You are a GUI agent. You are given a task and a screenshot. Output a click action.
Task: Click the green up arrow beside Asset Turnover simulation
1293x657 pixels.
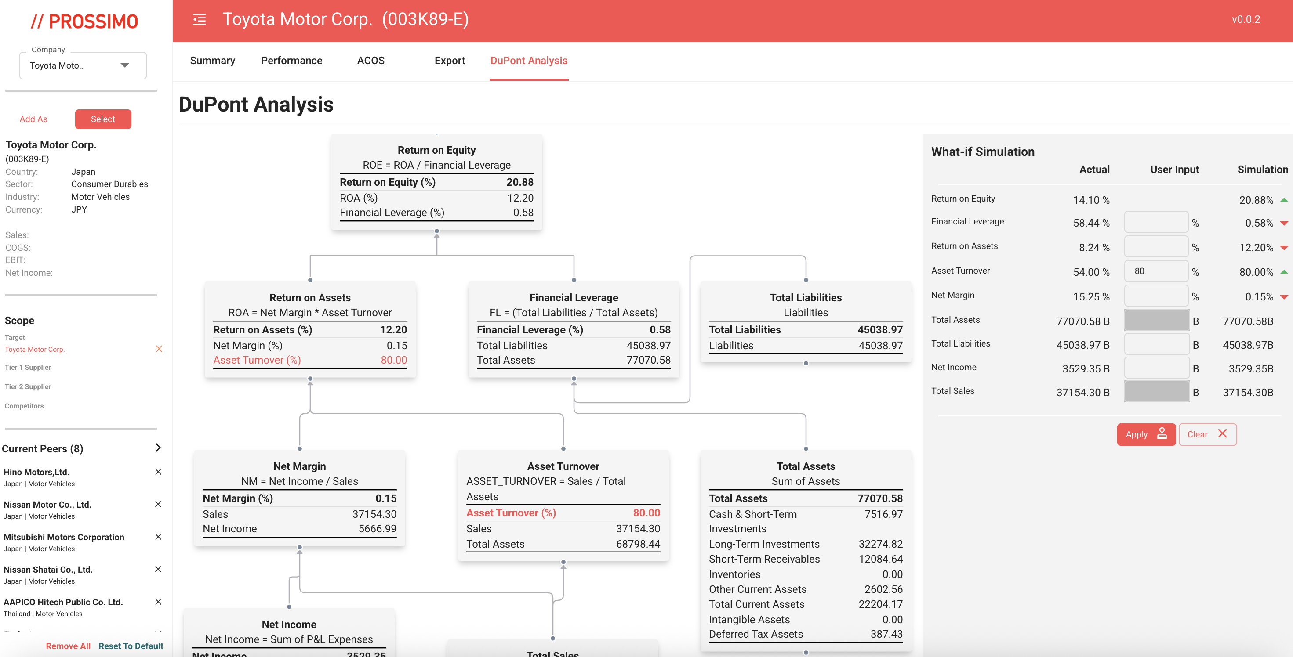[x=1283, y=272]
